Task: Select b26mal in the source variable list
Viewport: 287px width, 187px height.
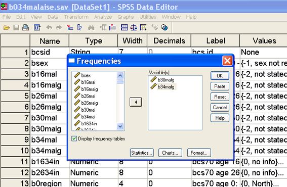Action: point(88,96)
